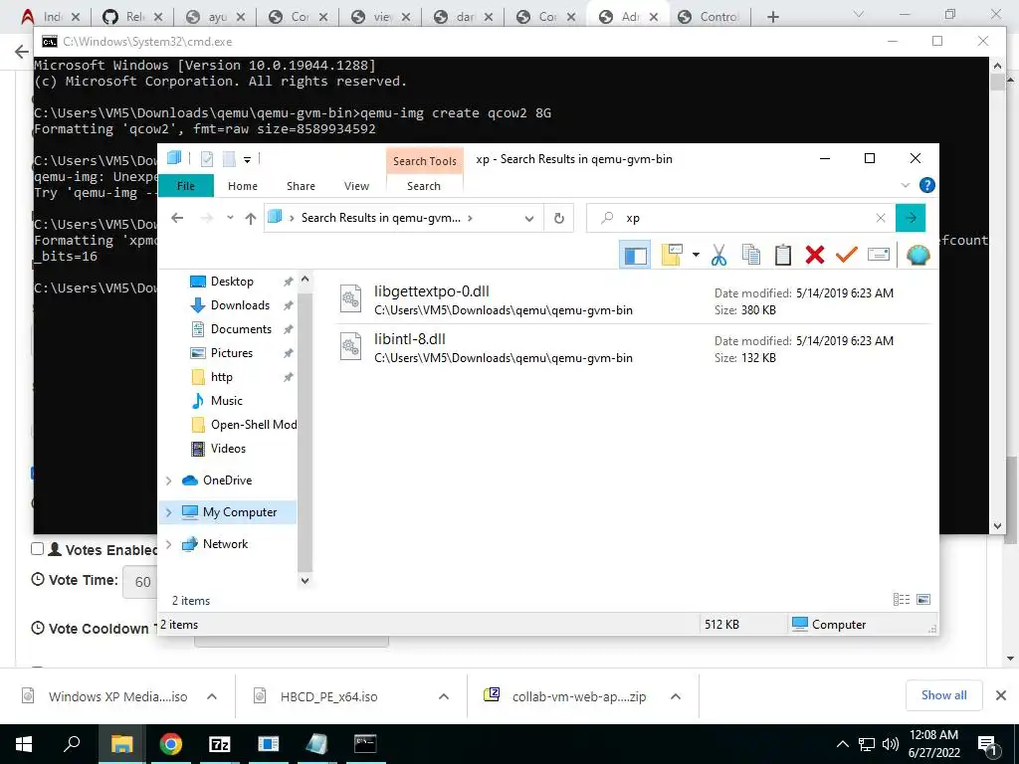Open menu for Windows XP Media iso download
1019x764 pixels.
click(212, 696)
